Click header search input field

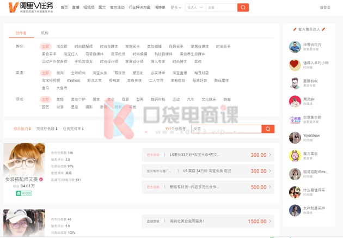pos(222,8)
